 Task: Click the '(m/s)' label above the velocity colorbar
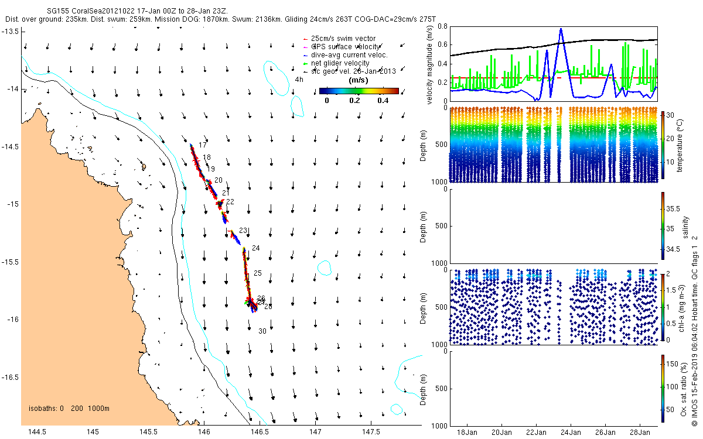[x=358, y=80]
